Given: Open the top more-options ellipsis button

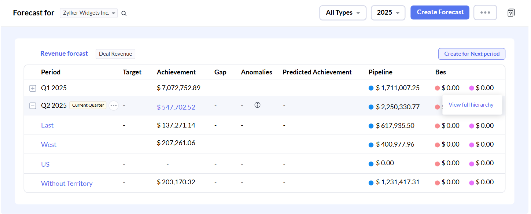Looking at the screenshot, I should point(485,12).
